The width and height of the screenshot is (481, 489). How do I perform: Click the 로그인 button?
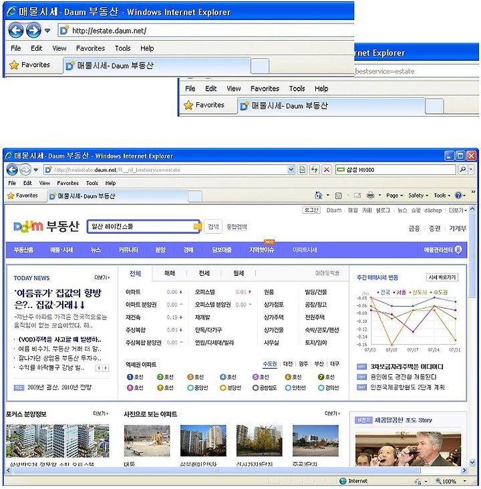(x=311, y=210)
